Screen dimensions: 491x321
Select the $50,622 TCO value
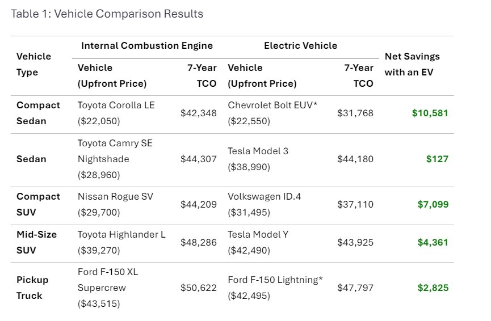tap(198, 288)
